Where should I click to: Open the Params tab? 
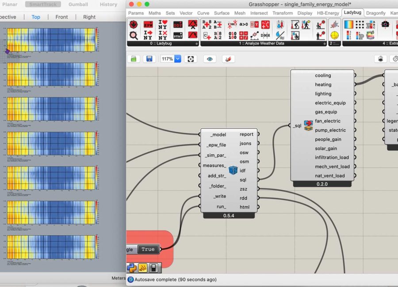pos(136,13)
